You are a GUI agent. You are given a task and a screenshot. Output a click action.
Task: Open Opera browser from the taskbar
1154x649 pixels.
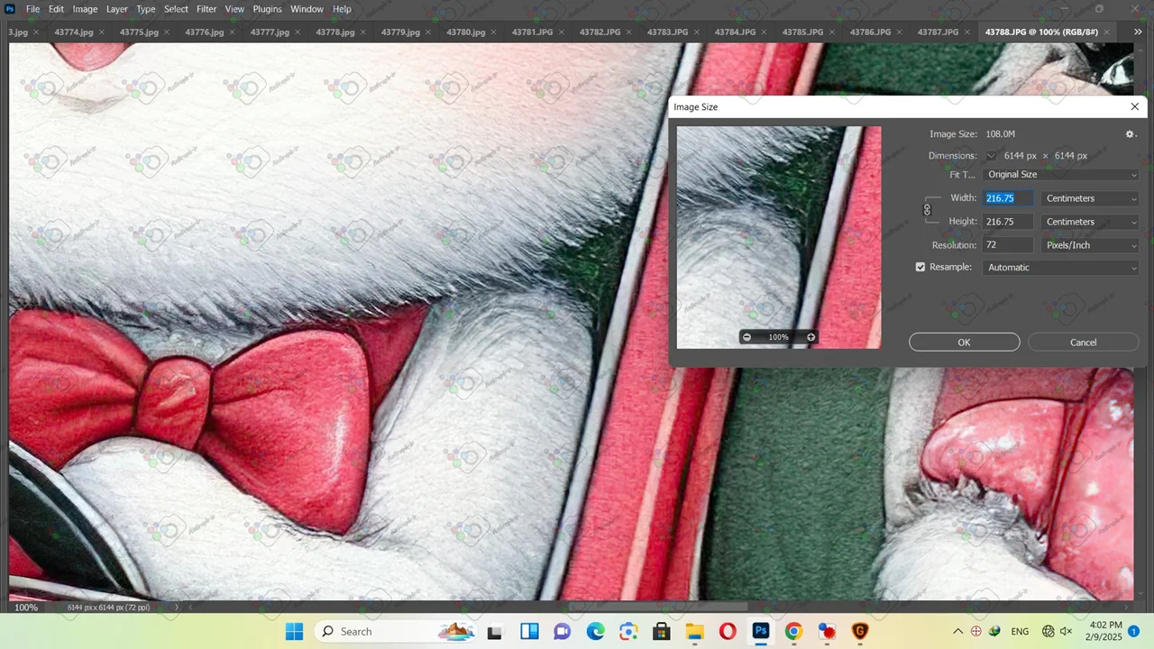coord(728,631)
